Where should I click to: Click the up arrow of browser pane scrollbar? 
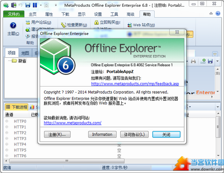click(x=218, y=69)
